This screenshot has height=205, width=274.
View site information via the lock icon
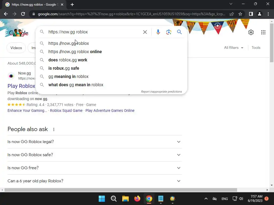coord(34,14)
